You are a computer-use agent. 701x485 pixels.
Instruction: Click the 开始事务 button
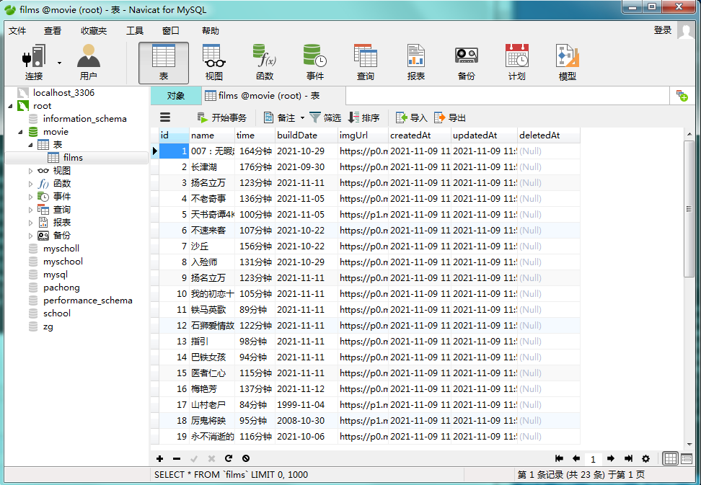point(221,118)
